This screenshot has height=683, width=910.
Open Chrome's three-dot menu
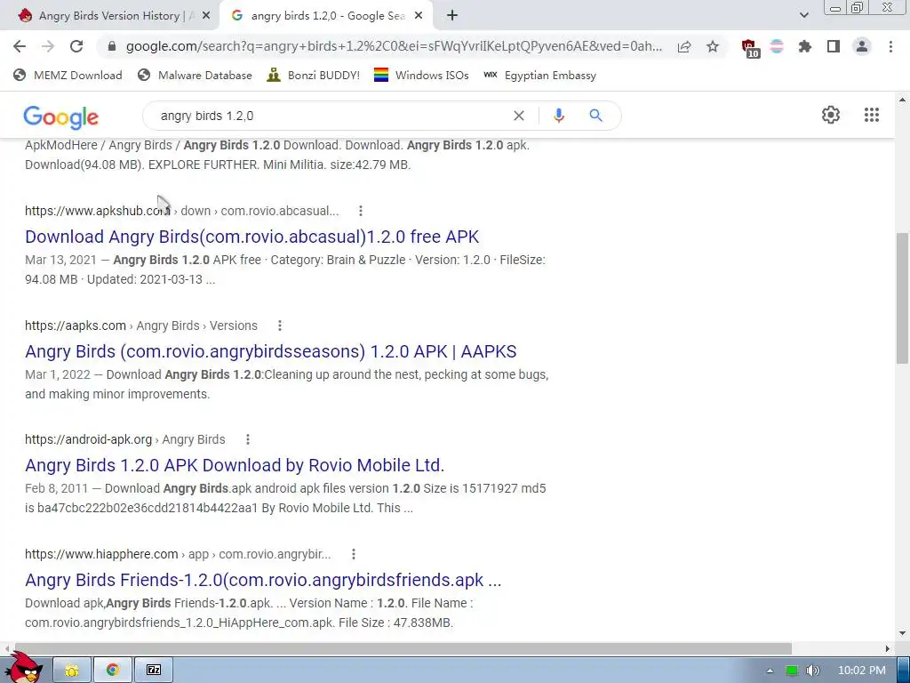tap(890, 46)
